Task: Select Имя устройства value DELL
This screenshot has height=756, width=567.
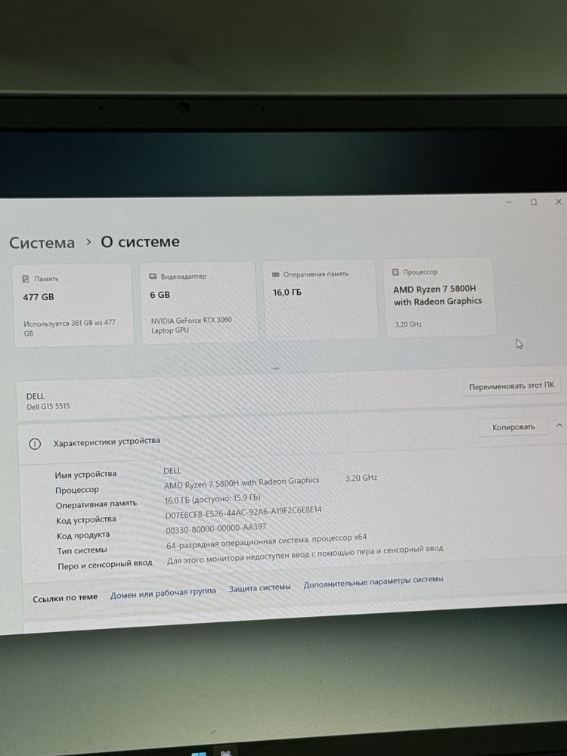Action: point(172,470)
